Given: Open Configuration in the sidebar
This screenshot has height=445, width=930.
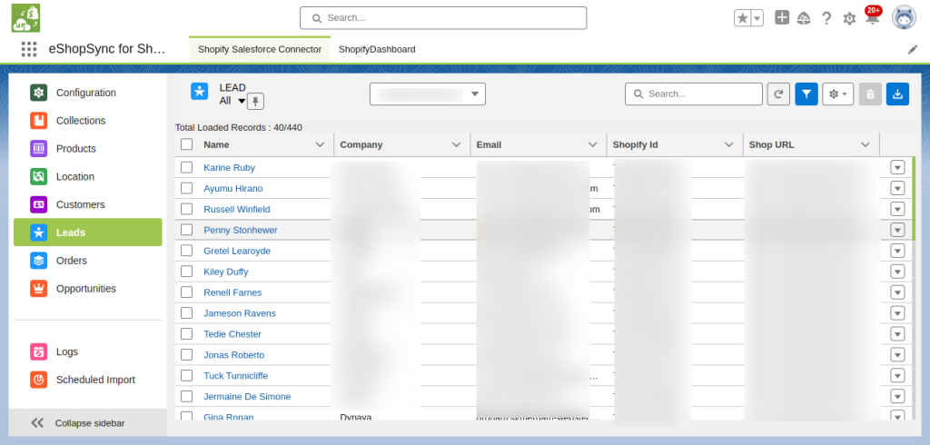Looking at the screenshot, I should 88,93.
